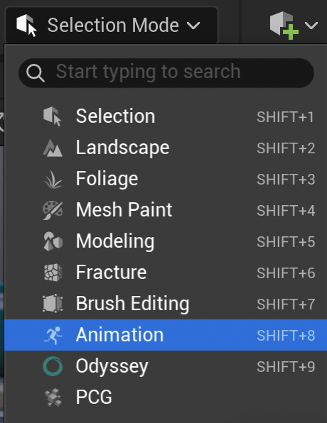Click the Odyssey teal circle icon
The width and height of the screenshot is (327, 423).
[x=53, y=366]
